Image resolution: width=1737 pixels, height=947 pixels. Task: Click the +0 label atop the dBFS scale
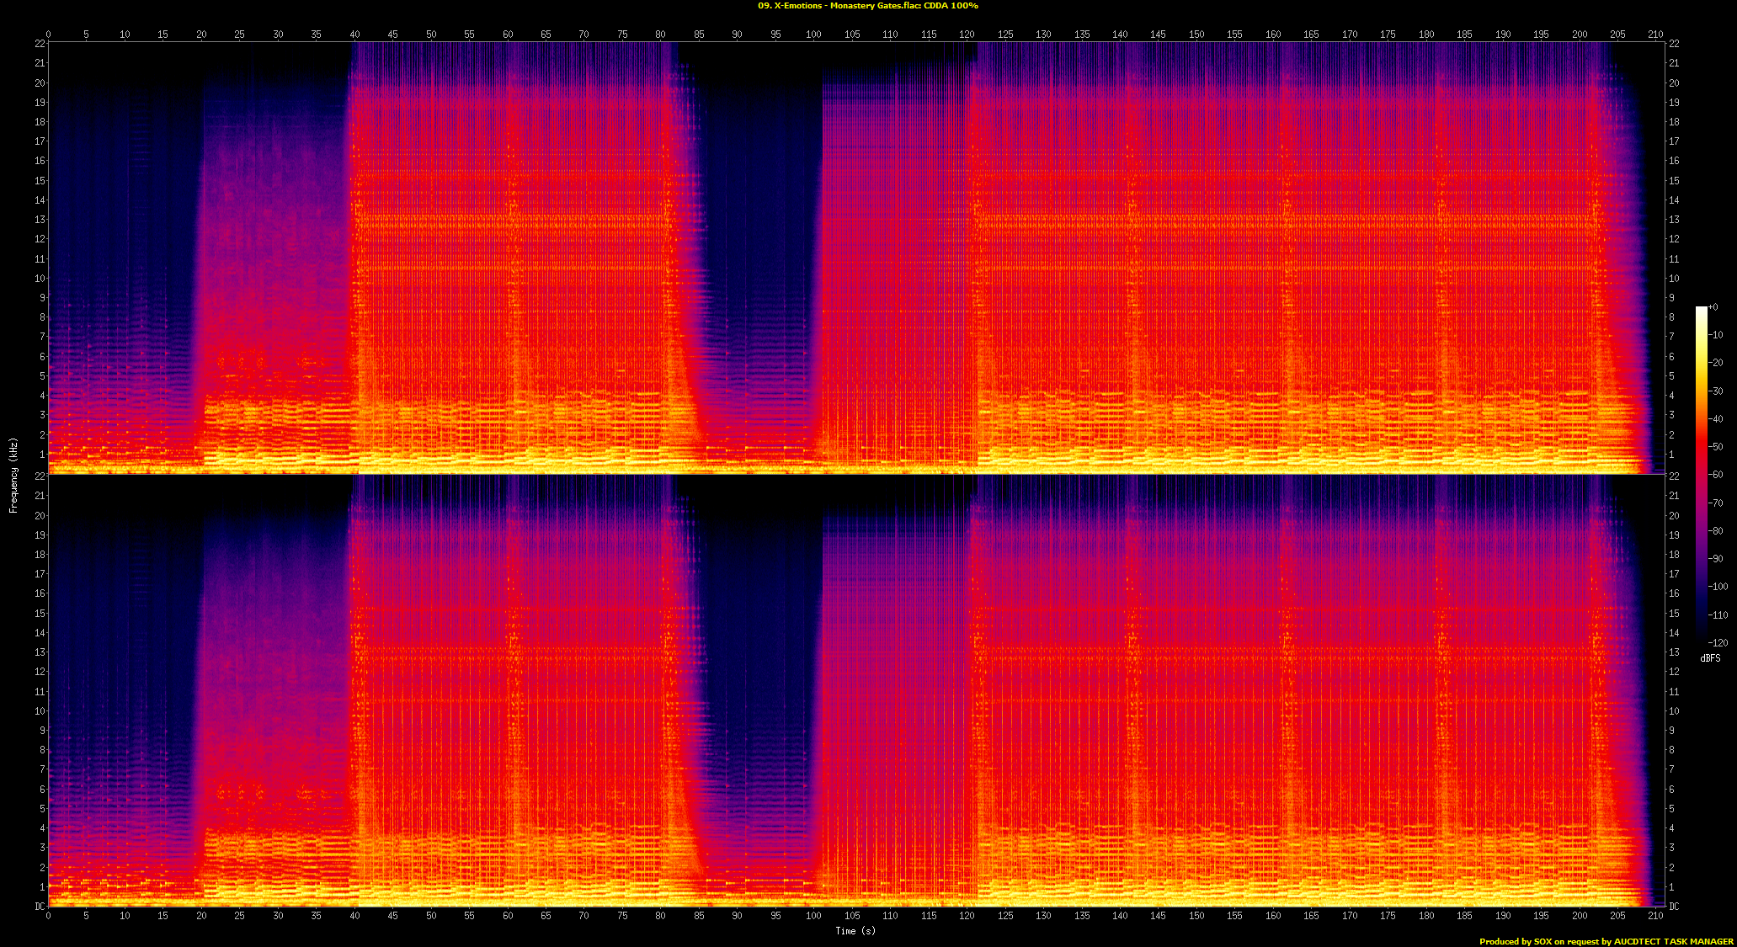(x=1713, y=307)
